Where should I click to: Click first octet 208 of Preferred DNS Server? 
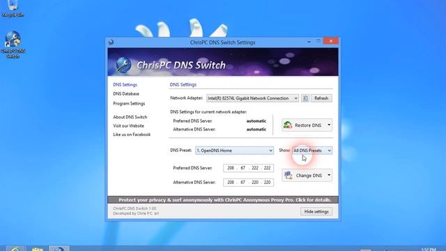click(x=231, y=168)
